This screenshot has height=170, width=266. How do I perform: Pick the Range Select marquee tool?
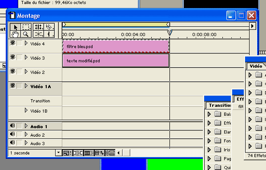(26, 27)
